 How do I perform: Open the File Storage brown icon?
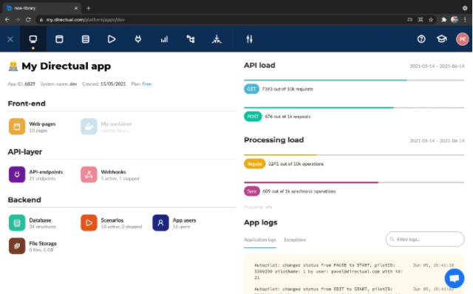pyautogui.click(x=17, y=246)
